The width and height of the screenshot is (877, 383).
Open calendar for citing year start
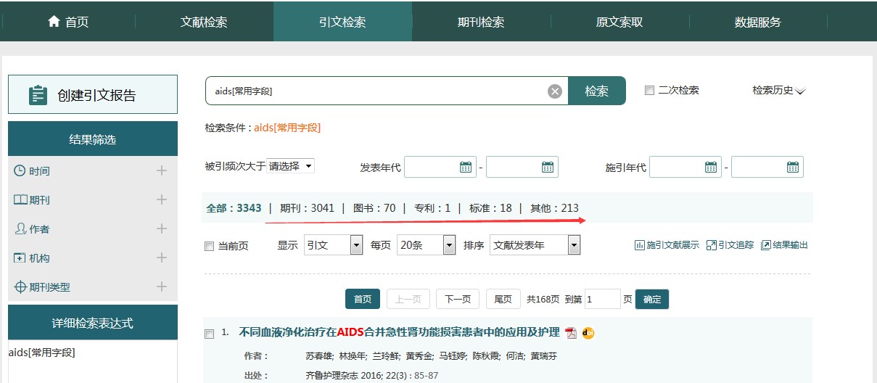tap(711, 167)
